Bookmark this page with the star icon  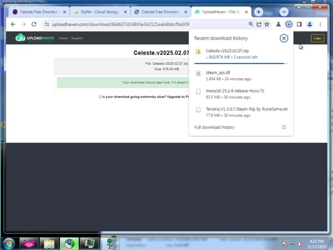pyautogui.click(x=267, y=24)
